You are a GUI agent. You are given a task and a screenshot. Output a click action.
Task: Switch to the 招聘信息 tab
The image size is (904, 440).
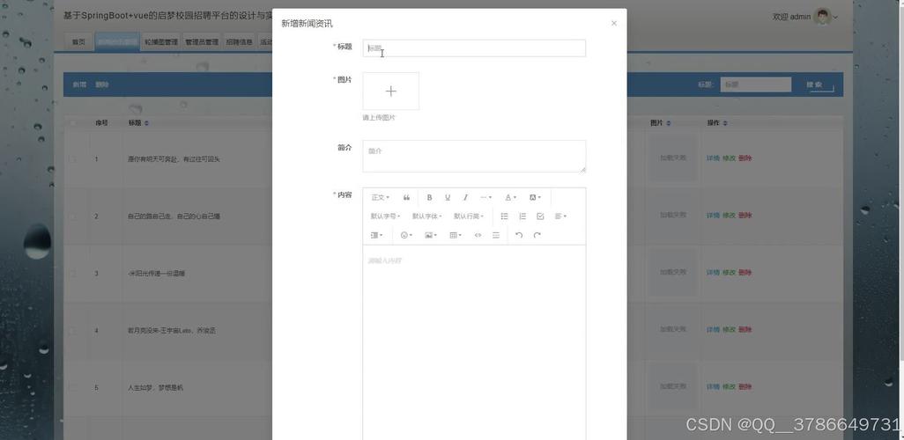tap(240, 42)
